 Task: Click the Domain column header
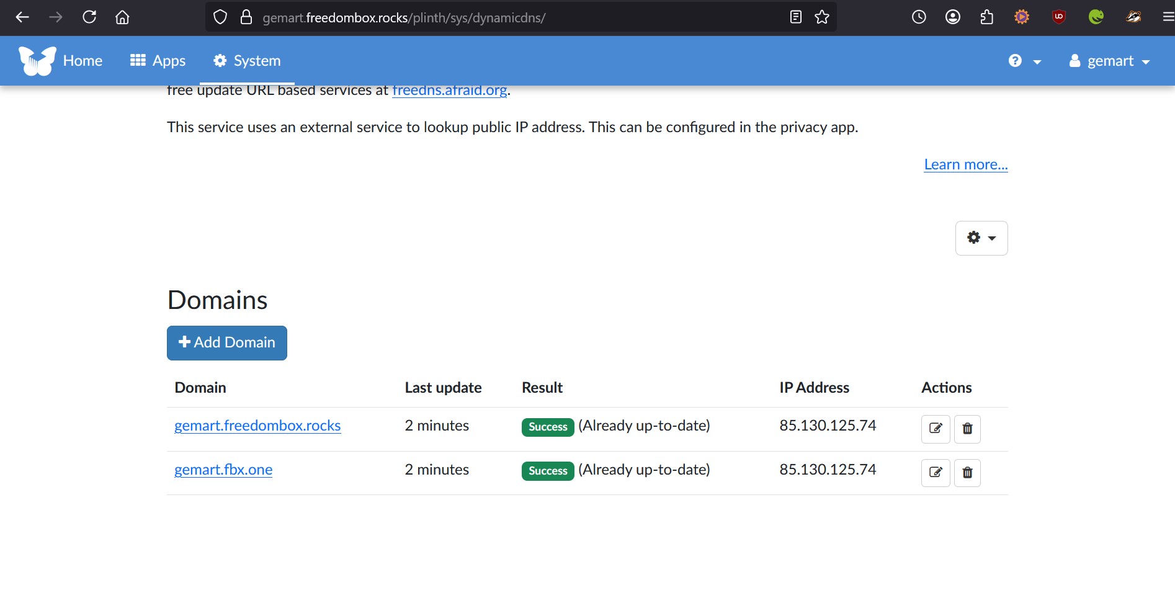coord(200,388)
